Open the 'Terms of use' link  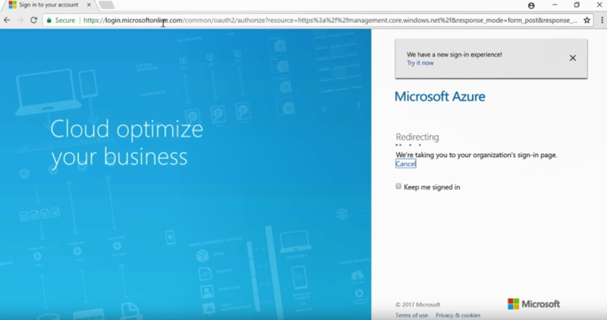point(411,315)
